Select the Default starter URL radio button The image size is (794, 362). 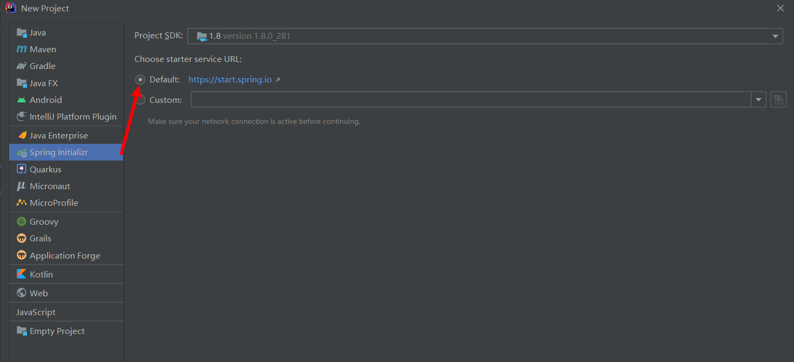click(140, 79)
